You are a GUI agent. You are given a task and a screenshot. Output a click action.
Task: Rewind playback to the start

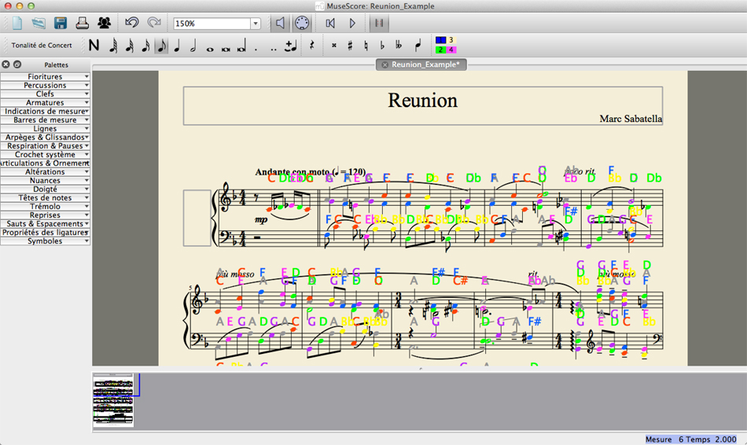(x=330, y=23)
